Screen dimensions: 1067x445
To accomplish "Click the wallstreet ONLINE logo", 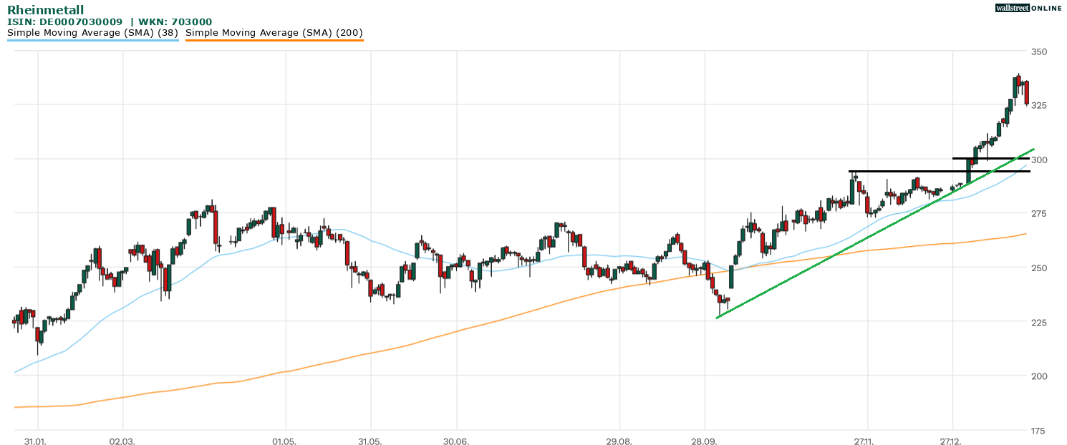I will coord(1028,8).
